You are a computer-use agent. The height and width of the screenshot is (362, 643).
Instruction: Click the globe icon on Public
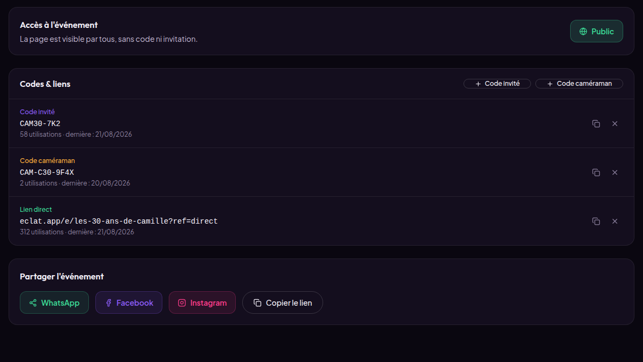(583, 32)
